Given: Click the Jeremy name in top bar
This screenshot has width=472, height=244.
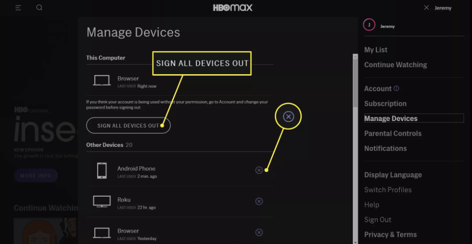Looking at the screenshot, I should [x=443, y=8].
